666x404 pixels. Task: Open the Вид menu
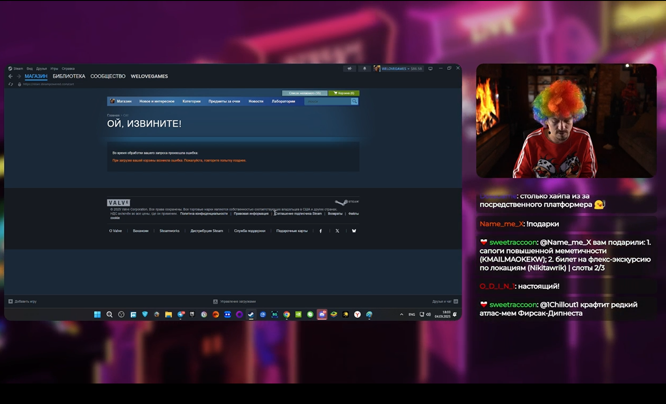point(30,69)
